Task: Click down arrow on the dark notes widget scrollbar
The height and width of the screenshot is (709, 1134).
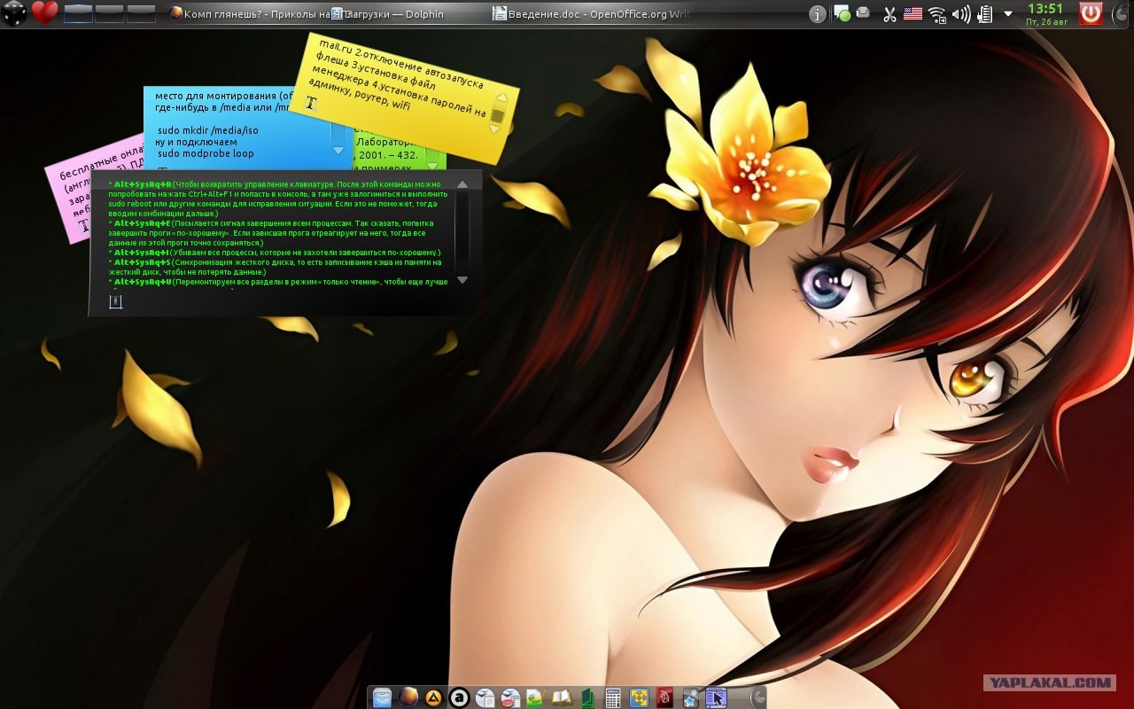Action: coord(462,279)
